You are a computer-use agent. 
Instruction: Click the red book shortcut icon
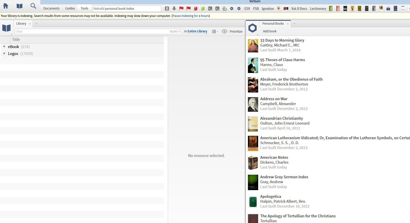coord(196,8)
